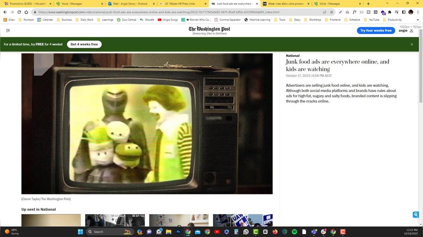Open the weather widget showing 23°C Sunny
Viewport: 423px width, 237px height.
12,232
